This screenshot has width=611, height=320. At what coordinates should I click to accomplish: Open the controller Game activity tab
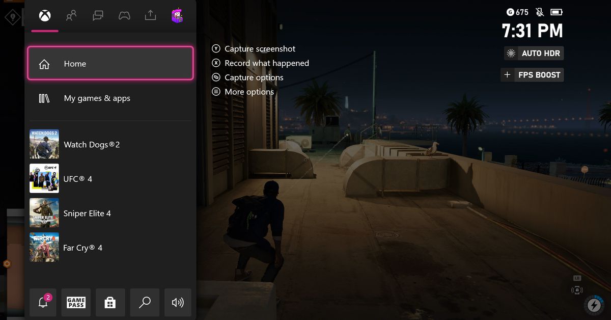point(124,16)
